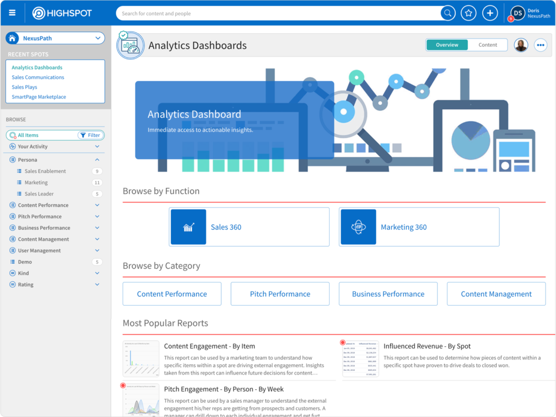The image size is (556, 417).
Task: Open Analytics Dashboards recent spot
Action: [x=37, y=67]
